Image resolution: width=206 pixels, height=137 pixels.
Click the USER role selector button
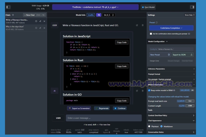pyautogui.click(x=58, y=118)
